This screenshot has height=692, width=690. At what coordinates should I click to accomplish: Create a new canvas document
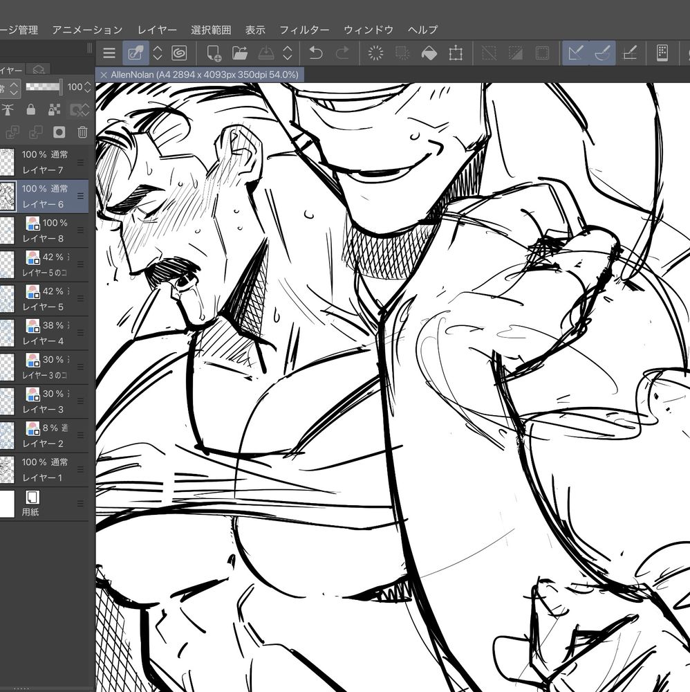[214, 53]
